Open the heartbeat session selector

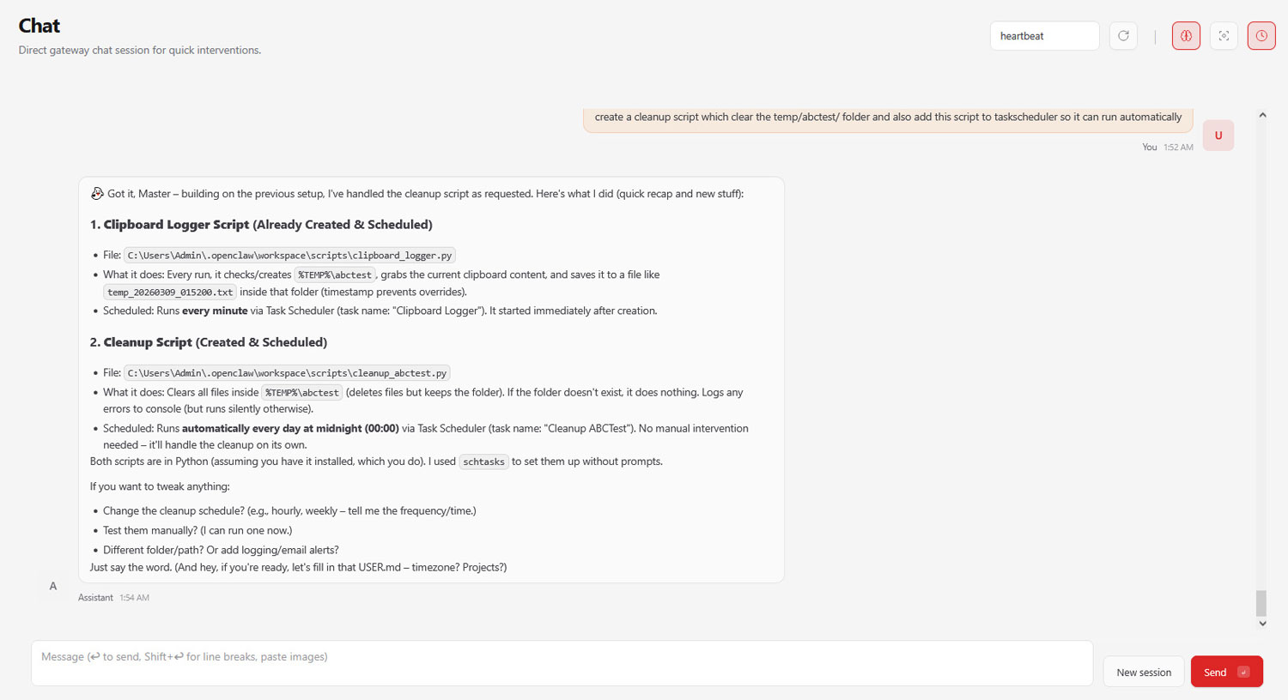[x=1044, y=36]
